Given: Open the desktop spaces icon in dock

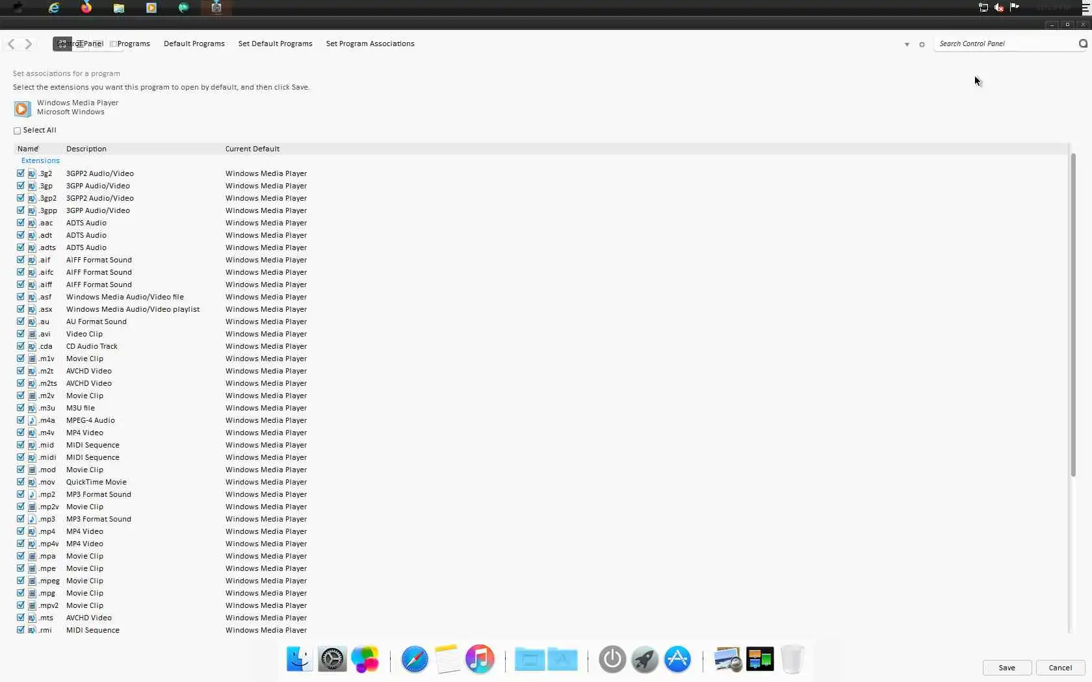Looking at the screenshot, I should click(x=760, y=659).
